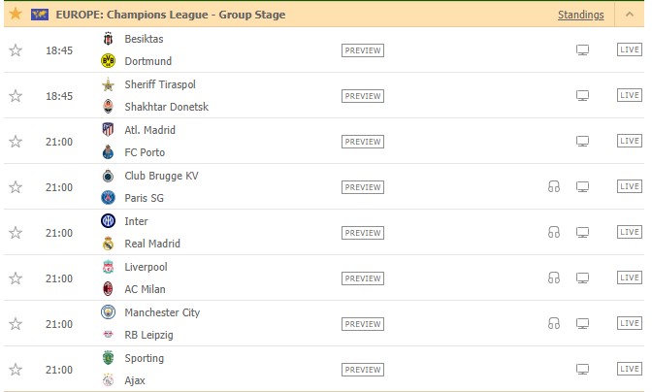Click the Dortmund club logo
The height and width of the screenshot is (392, 652).
(x=108, y=61)
